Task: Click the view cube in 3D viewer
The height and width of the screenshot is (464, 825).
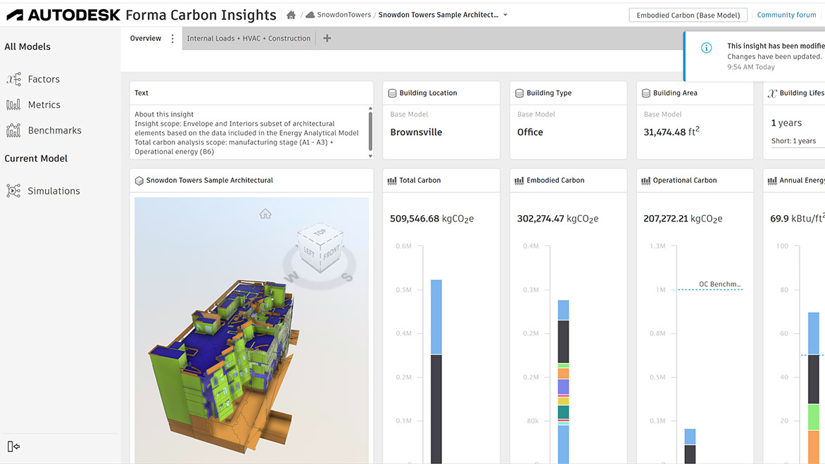Action: 320,247
